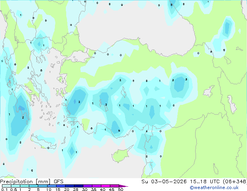Click the 5–10 mm blue legend swatch

[42, 186]
